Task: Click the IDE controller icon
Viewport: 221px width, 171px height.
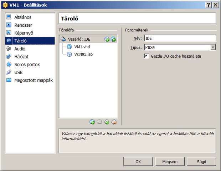Action: tap(63, 39)
